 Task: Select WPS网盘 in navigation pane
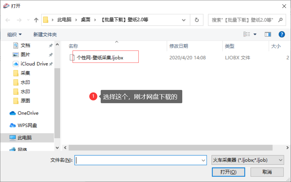click(27, 125)
